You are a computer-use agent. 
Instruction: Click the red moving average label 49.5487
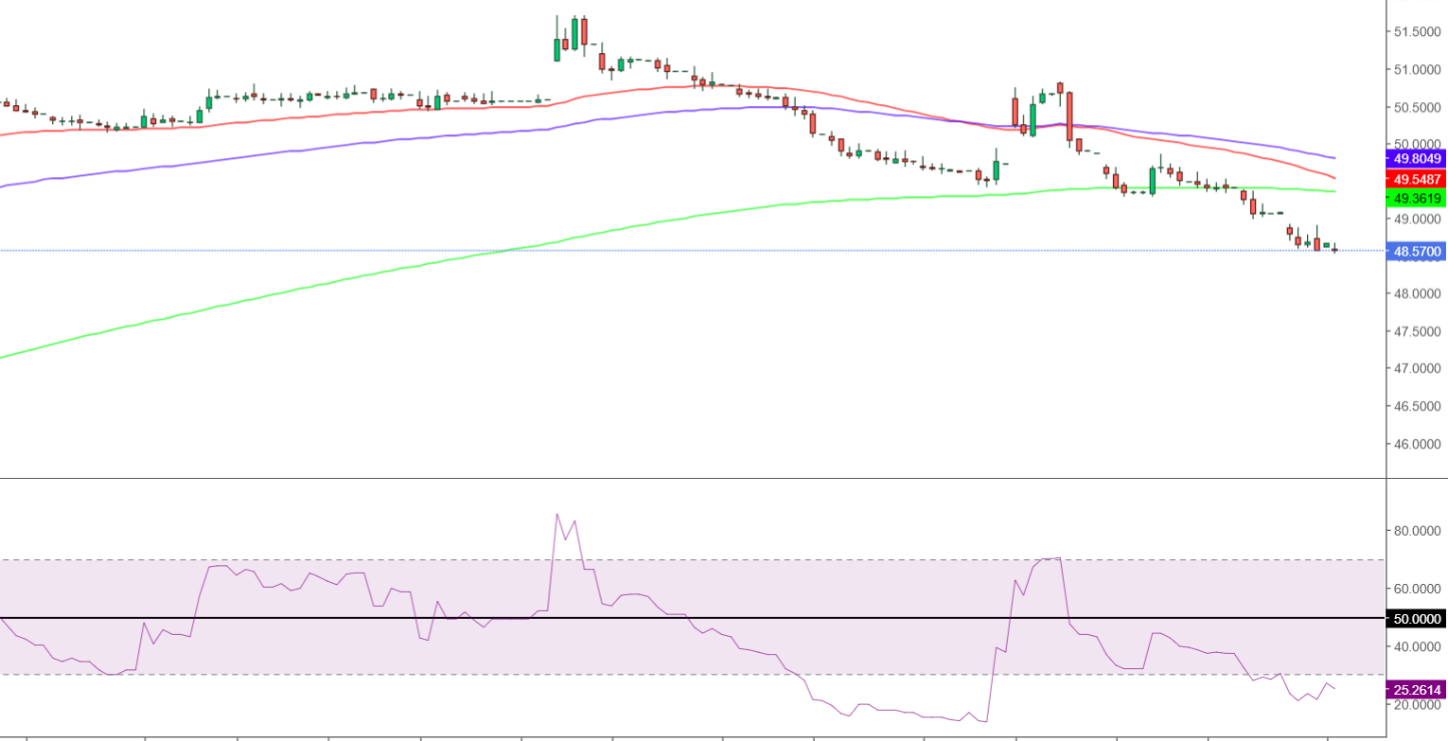click(1415, 179)
